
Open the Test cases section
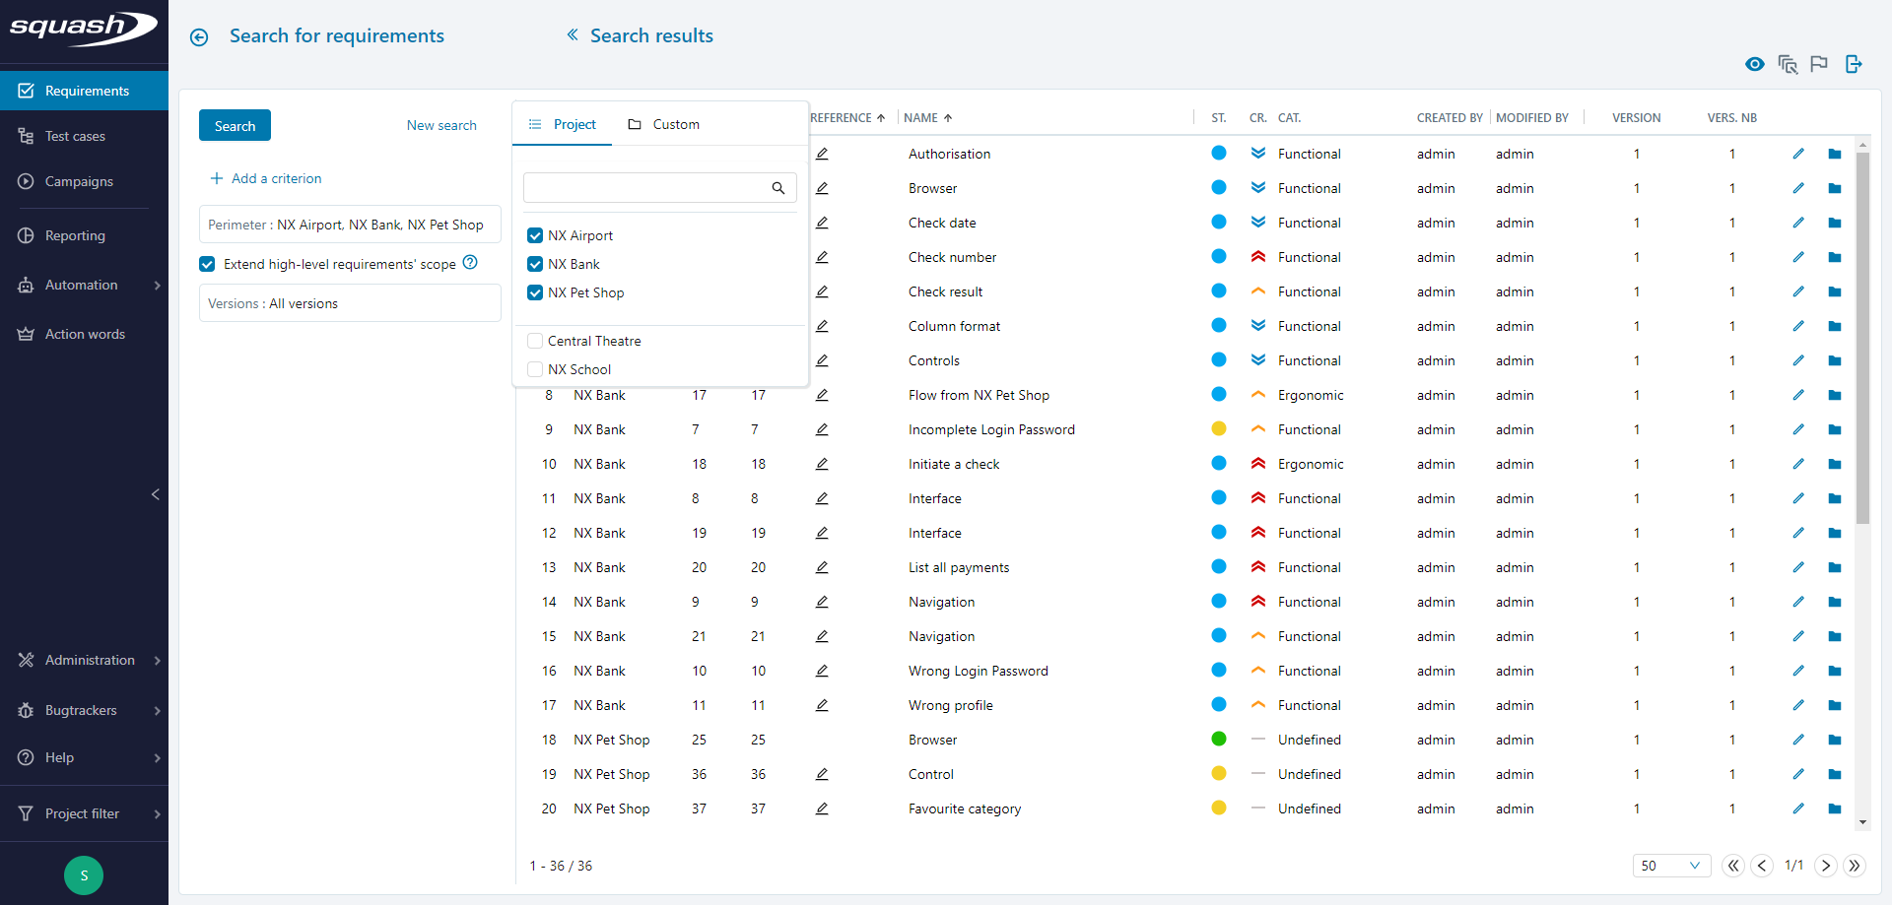[x=75, y=135]
